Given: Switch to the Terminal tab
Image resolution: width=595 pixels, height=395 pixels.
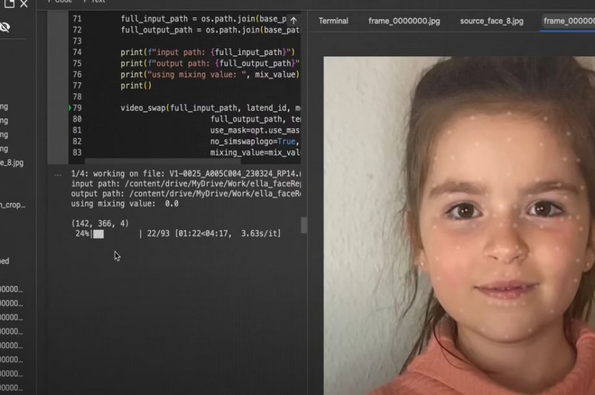Looking at the screenshot, I should 333,21.
